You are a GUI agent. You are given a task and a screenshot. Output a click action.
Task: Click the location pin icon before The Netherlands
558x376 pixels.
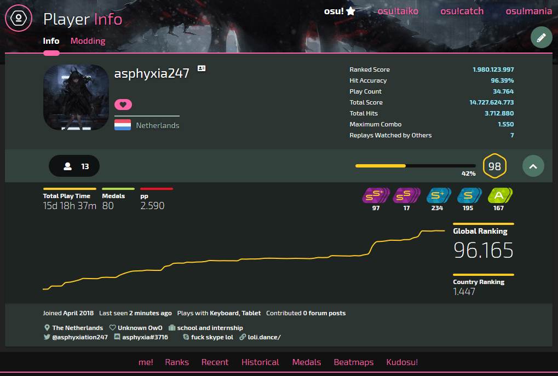coord(47,327)
